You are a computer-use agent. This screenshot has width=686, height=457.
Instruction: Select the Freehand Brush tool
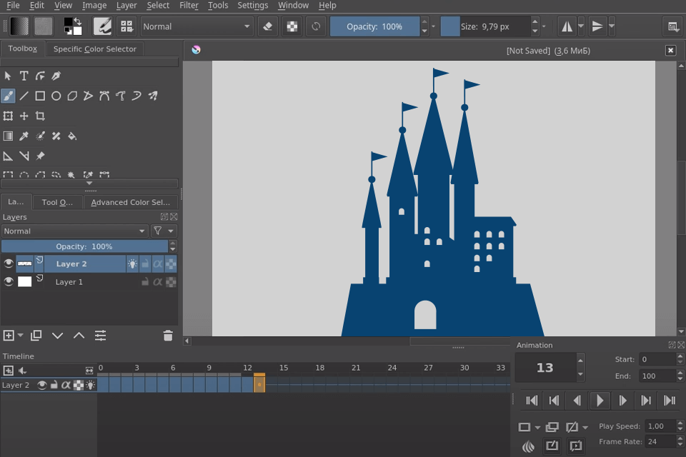click(x=8, y=96)
